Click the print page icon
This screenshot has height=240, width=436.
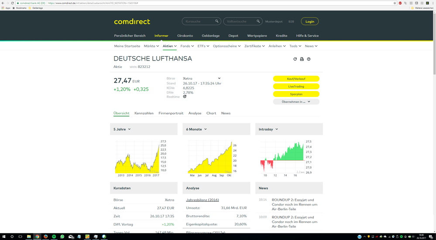(x=302, y=59)
